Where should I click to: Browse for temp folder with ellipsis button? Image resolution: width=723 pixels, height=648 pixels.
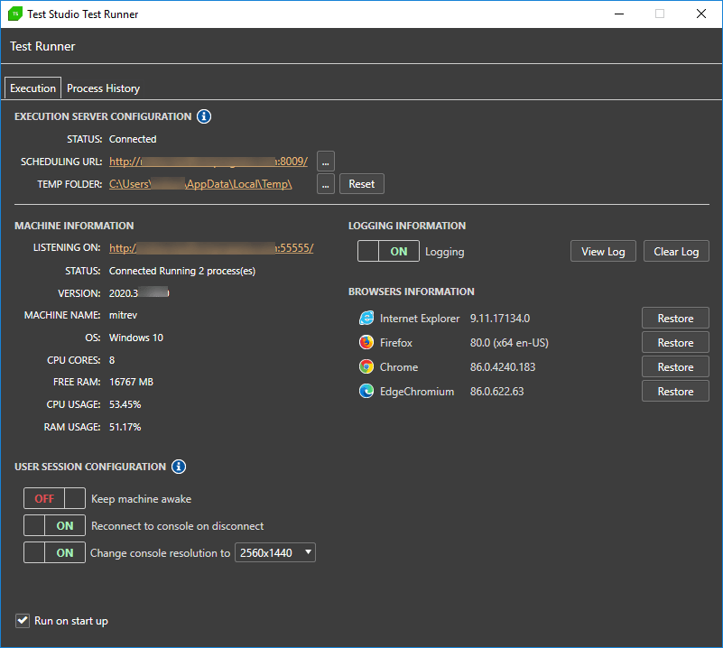tap(326, 184)
